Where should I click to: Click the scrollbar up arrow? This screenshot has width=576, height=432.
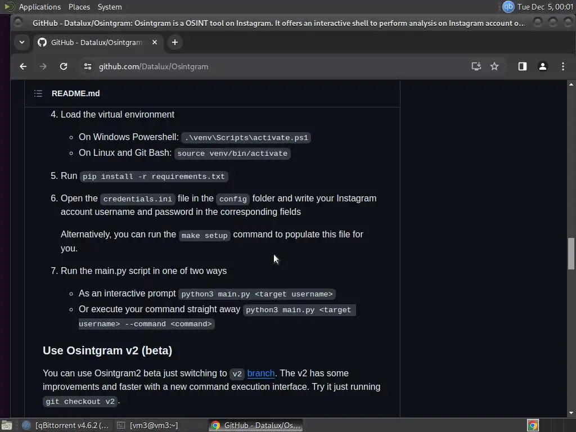point(571,84)
